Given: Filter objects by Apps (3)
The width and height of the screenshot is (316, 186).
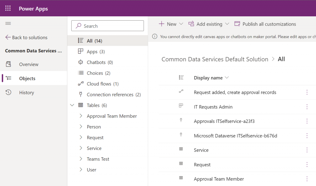Looking at the screenshot, I should pyautogui.click(x=108, y=51).
